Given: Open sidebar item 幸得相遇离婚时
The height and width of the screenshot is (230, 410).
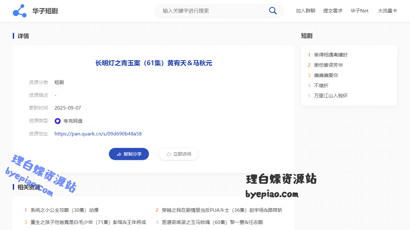Looking at the screenshot, I should coord(331,55).
